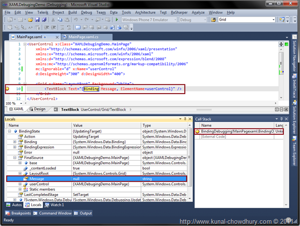Click the Undo arrow icon
300x226 pixels.
75,20
